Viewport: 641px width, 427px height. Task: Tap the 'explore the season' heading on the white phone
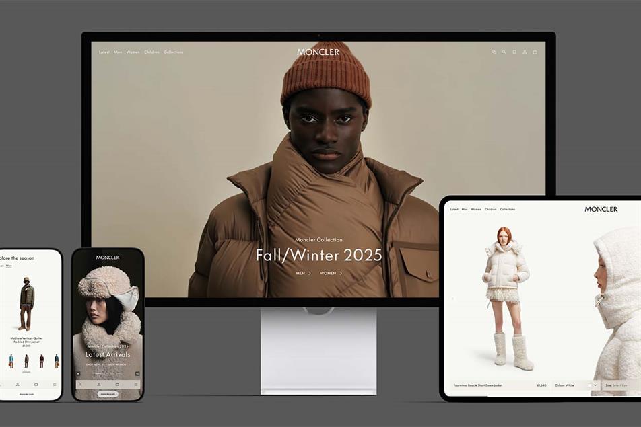tap(18, 258)
